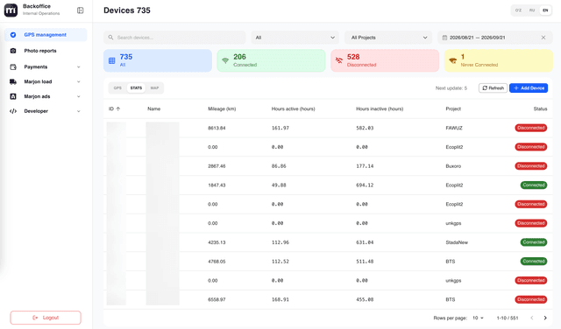Switch language to O'Z
This screenshot has height=329, width=561.
coord(518,10)
